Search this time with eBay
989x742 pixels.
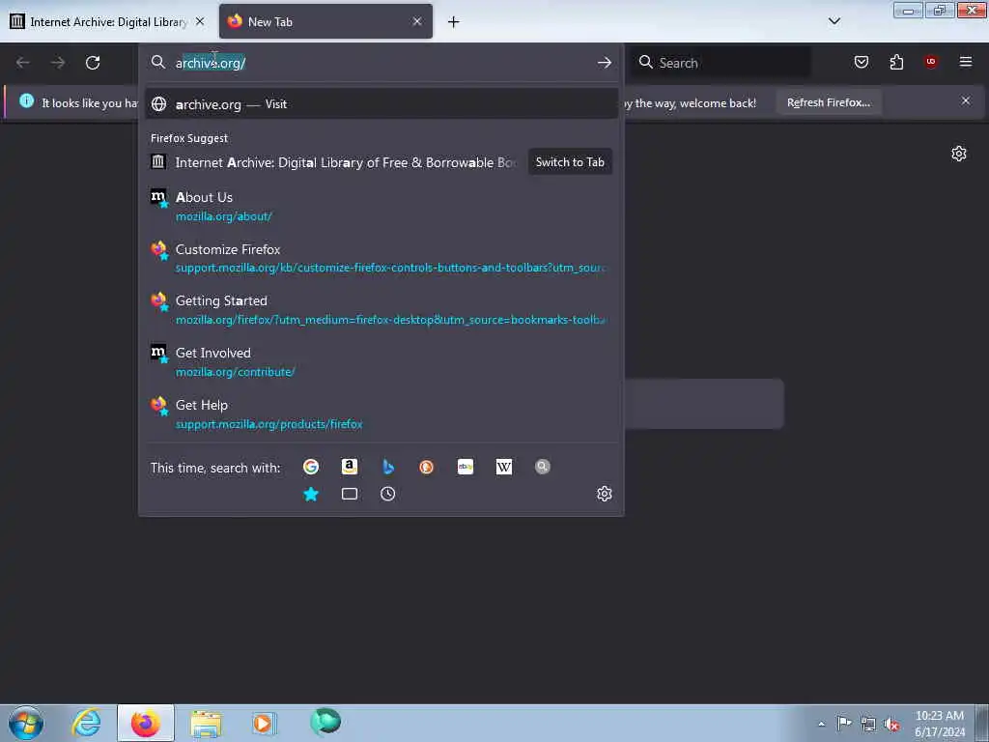(466, 467)
